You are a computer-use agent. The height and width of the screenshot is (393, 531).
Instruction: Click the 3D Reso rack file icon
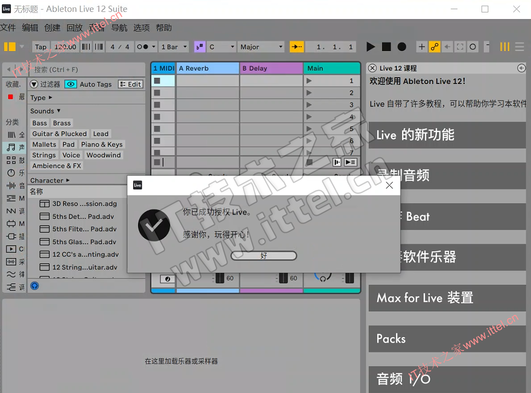(44, 204)
